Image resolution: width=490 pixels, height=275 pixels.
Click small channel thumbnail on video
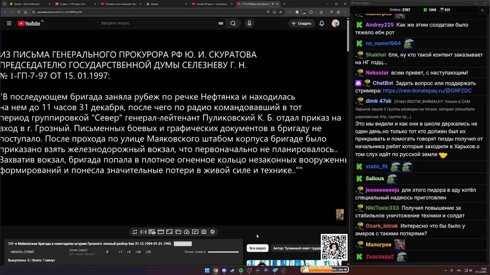340,214
